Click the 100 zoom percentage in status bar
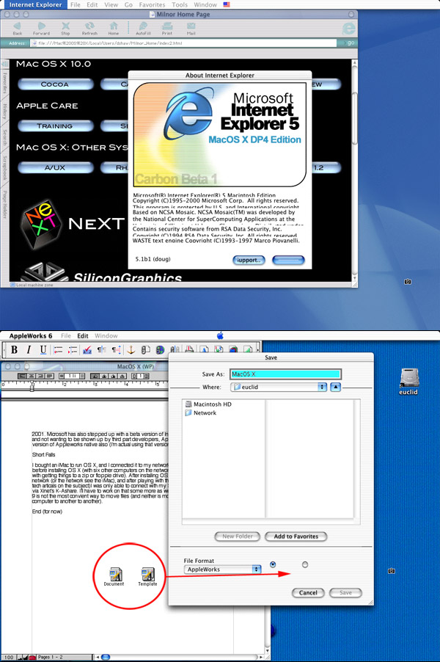The image size is (440, 662). 9,658
